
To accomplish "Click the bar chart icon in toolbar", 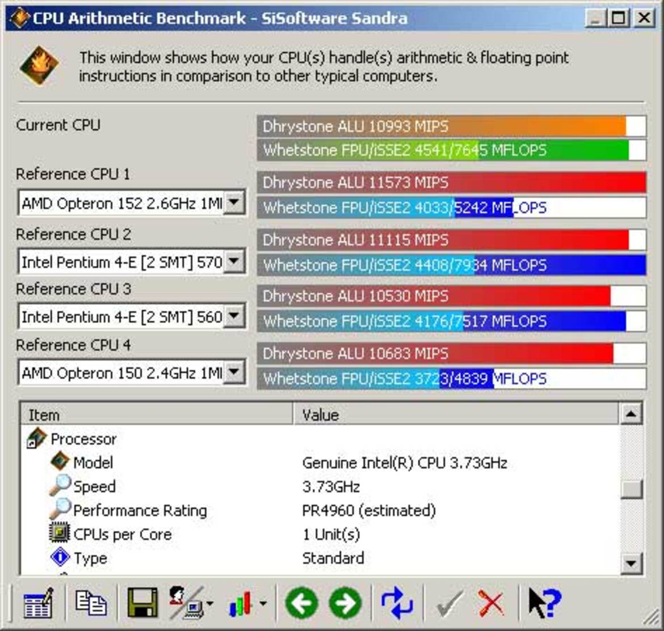I will [x=241, y=604].
